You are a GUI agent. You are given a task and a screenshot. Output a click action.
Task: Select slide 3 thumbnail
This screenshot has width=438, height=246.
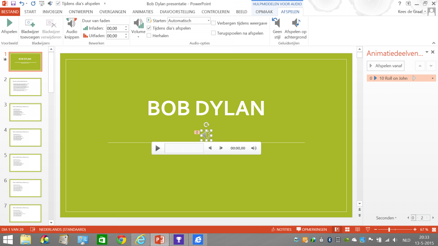[x=26, y=112]
